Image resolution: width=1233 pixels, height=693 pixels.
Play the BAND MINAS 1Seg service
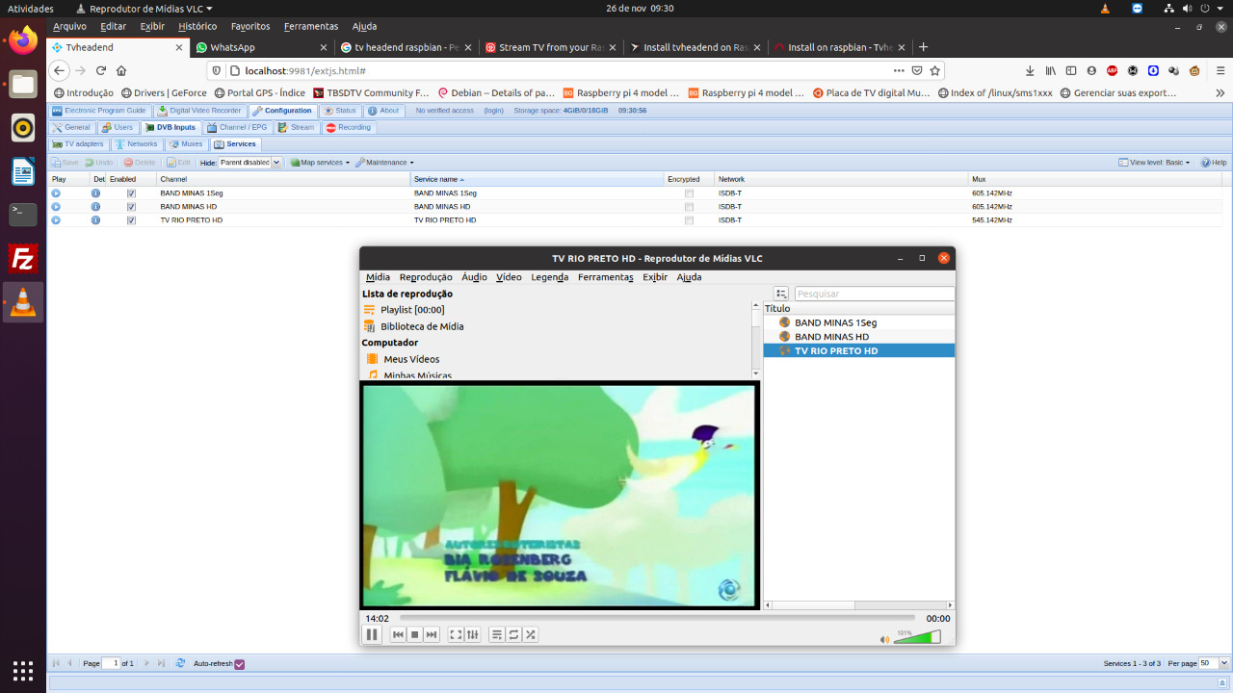56,193
